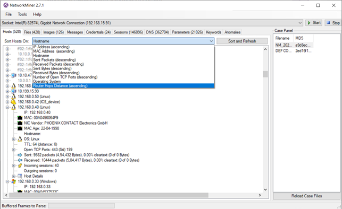Click the penguin icon on the partly hidden 192.168 host row
Image resolution: width=342 pixels, height=209 pixels.
[14, 86]
